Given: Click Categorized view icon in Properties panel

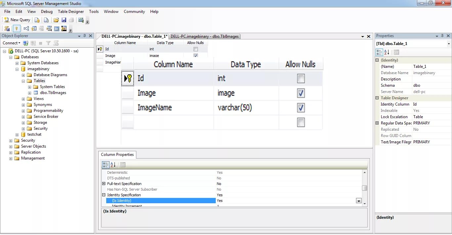Looking at the screenshot, I should pos(380,52).
